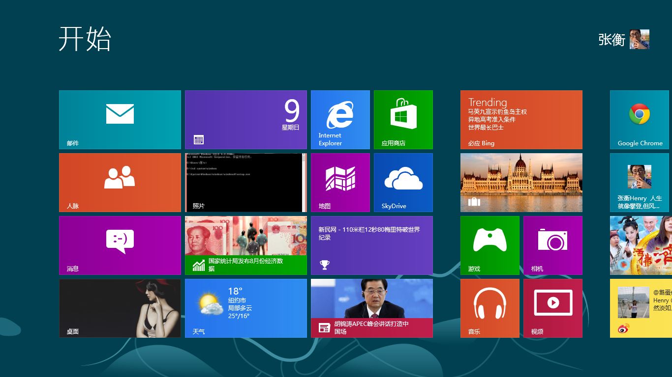Open the 人脉 (People) app
Screen dimensions: 672x377
tap(120, 182)
